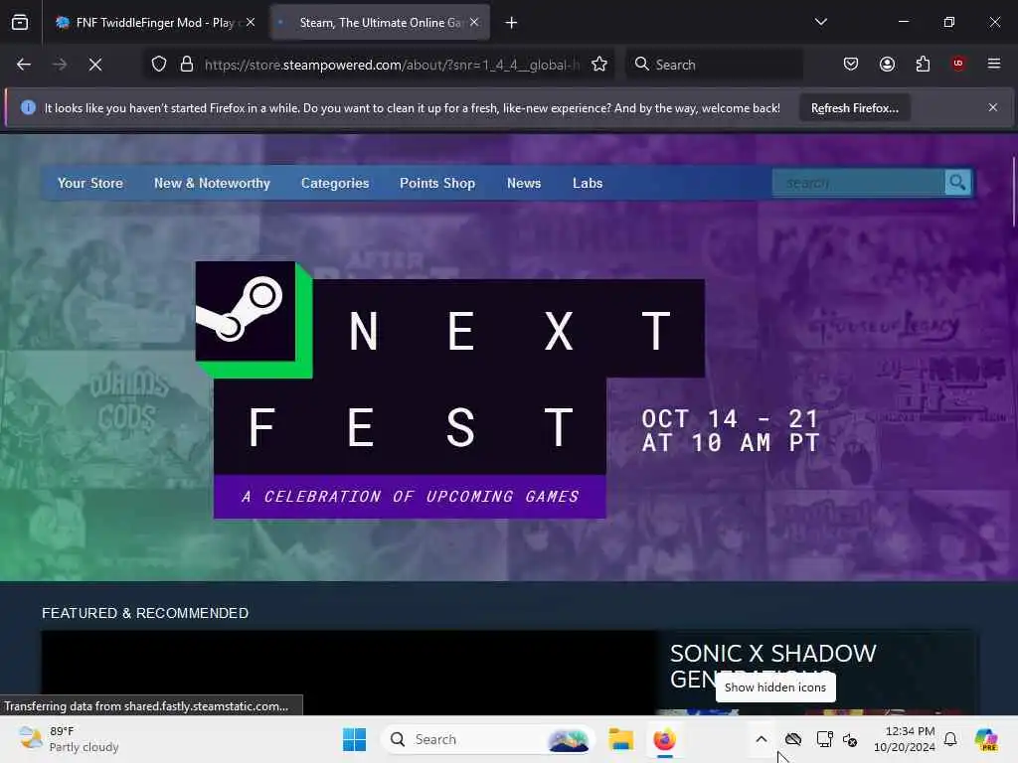Image resolution: width=1018 pixels, height=763 pixels.
Task: Open network display tray icon
Action: click(x=824, y=739)
